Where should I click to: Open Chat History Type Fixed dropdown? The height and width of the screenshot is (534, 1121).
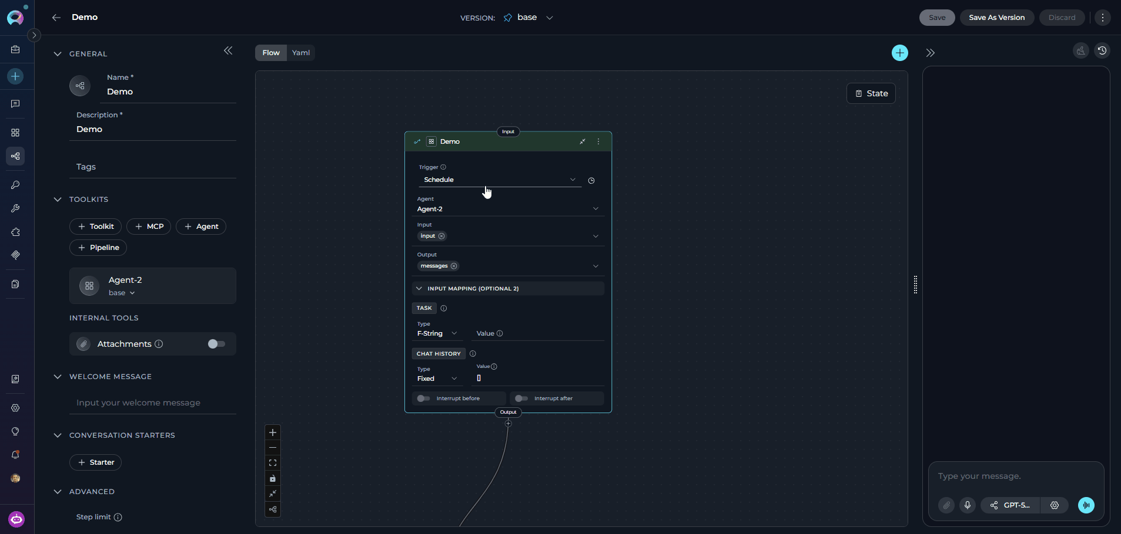tap(437, 378)
